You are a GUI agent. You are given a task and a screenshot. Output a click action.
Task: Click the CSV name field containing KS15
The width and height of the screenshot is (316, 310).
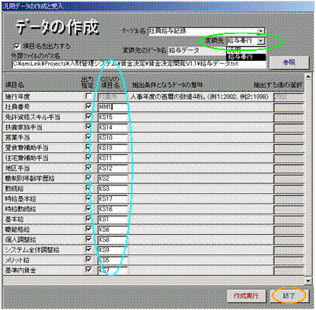tap(112, 117)
